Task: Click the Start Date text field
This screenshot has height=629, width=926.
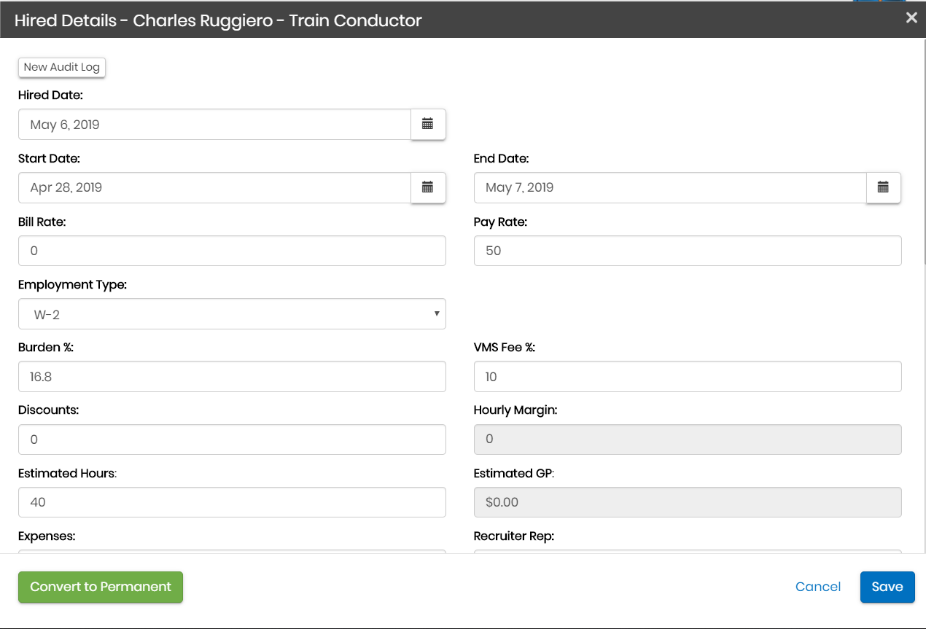Action: pos(214,188)
